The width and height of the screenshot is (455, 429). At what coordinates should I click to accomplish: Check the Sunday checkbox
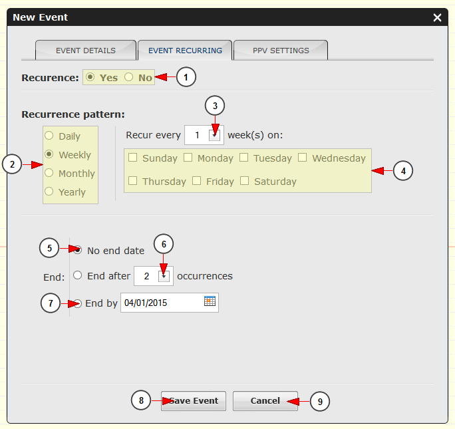point(132,158)
